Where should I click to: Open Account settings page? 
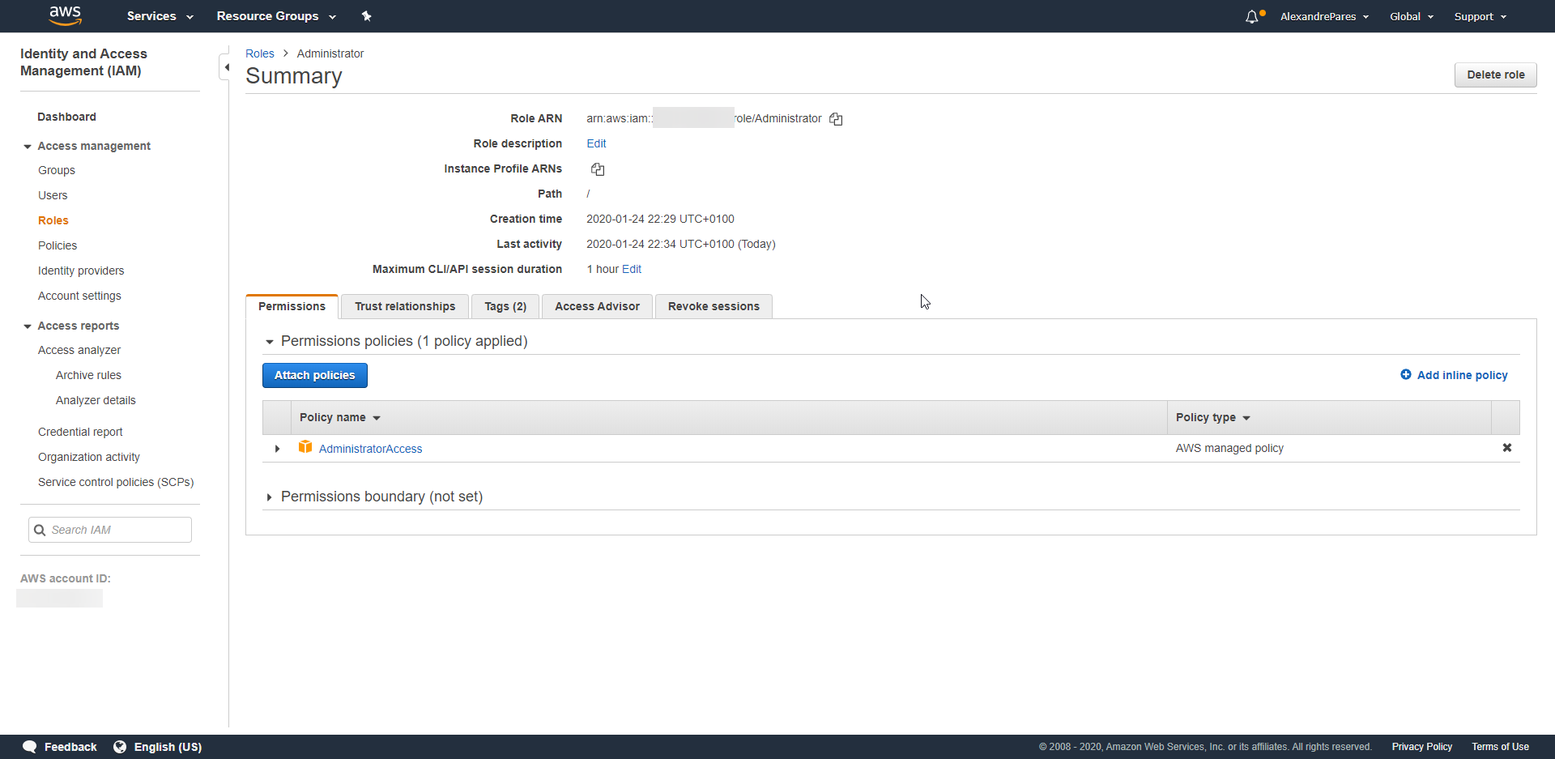click(79, 296)
